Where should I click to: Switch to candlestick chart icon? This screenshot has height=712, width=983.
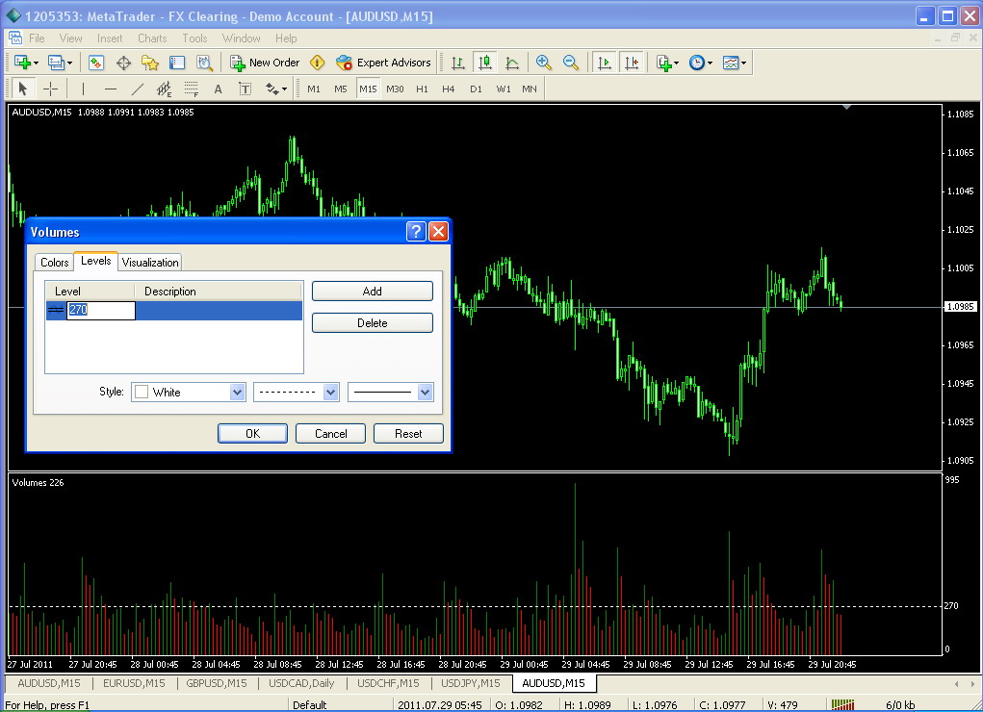(485, 63)
